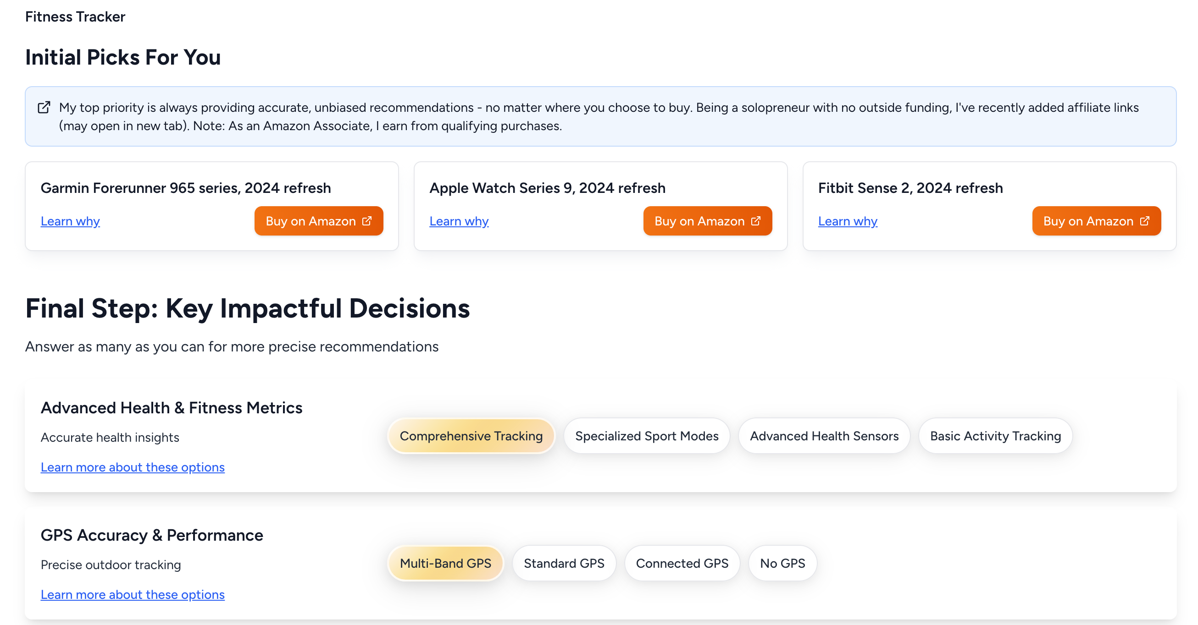Click external-link icon on Fitbit Buy button
Screen dimensions: 1198x625
[1144, 221]
